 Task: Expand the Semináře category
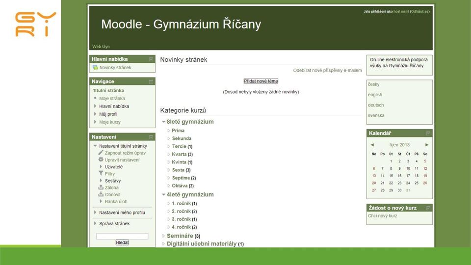[x=164, y=236]
